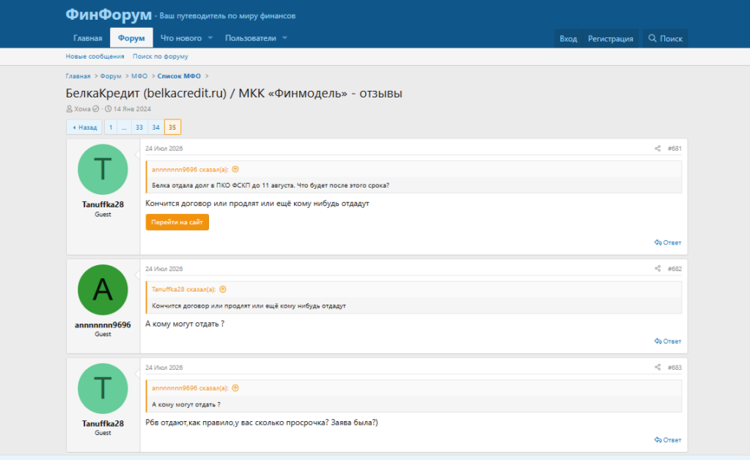The height and width of the screenshot is (460, 750).
Task: Open 'Новые сообщения' sub-navigation link
Action: 95,56
